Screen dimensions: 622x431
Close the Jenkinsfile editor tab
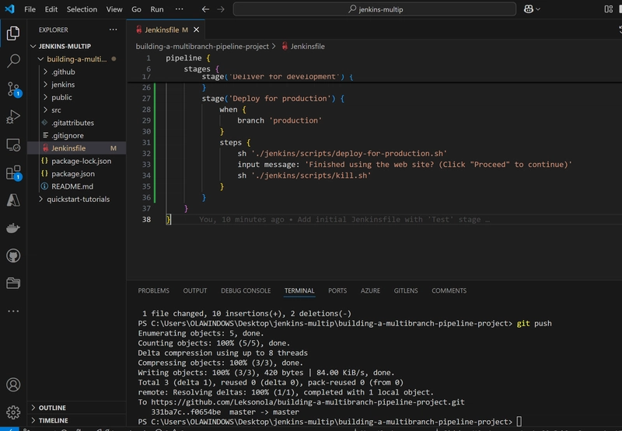[x=197, y=30]
